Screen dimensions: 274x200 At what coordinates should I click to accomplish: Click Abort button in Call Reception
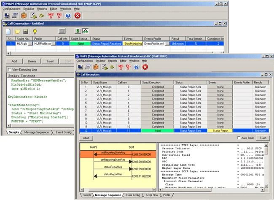(86, 138)
